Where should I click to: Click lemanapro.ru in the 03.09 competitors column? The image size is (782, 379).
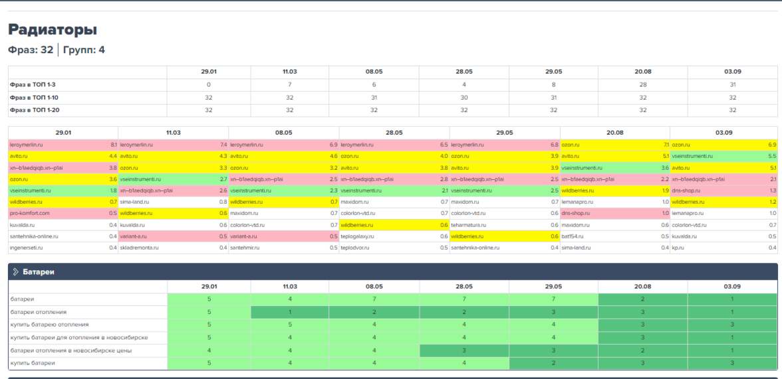(x=724, y=213)
